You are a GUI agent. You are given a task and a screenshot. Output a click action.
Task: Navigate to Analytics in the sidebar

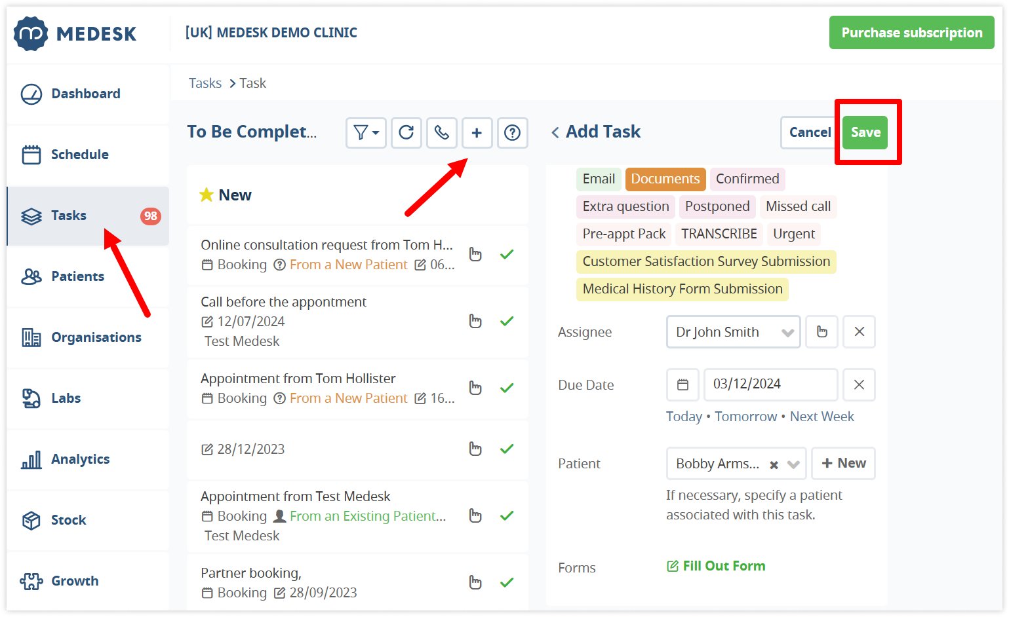coord(80,459)
